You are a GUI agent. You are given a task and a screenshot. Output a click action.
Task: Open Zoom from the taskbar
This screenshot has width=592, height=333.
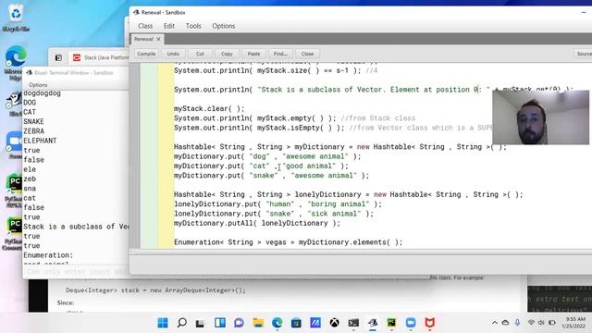tap(411, 323)
